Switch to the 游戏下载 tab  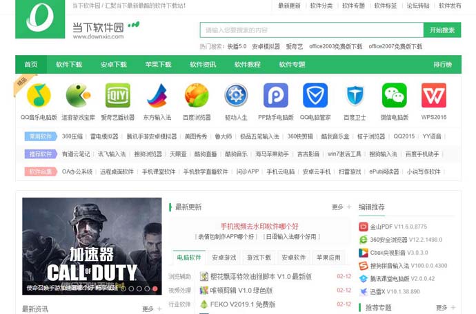pyautogui.click(x=259, y=258)
